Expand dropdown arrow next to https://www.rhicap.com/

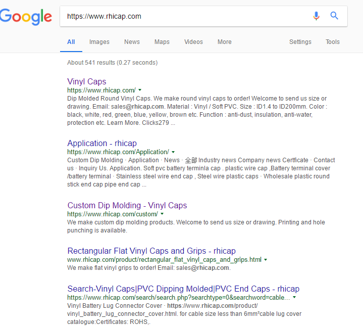140,90
